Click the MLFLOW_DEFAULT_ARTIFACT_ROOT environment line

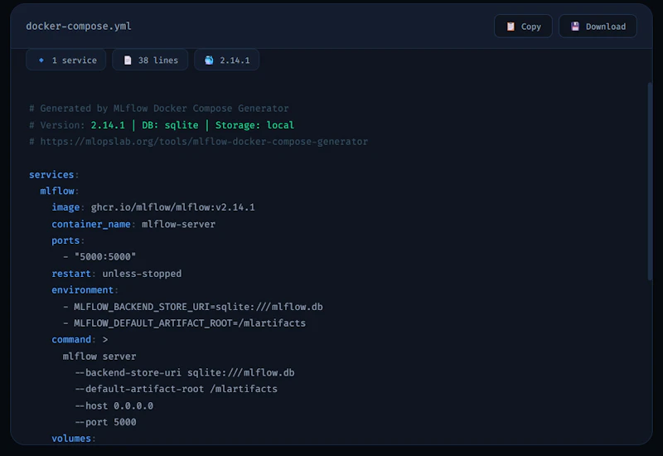184,323
